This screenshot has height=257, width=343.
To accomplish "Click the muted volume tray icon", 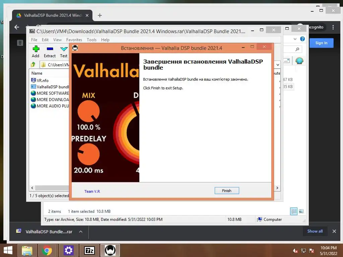I will point(295,251).
